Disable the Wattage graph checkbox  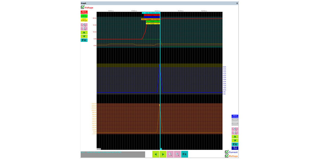(227, 156)
